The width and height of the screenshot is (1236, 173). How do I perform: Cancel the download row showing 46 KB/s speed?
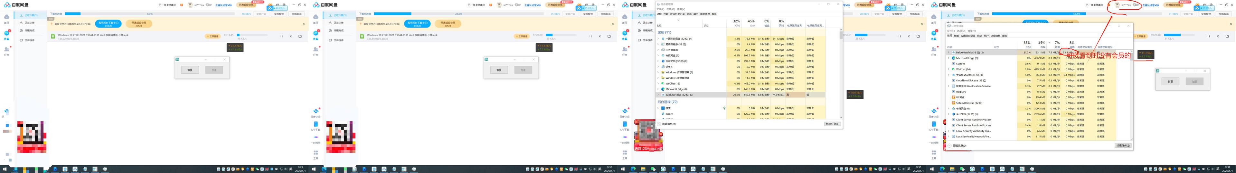(x=291, y=36)
